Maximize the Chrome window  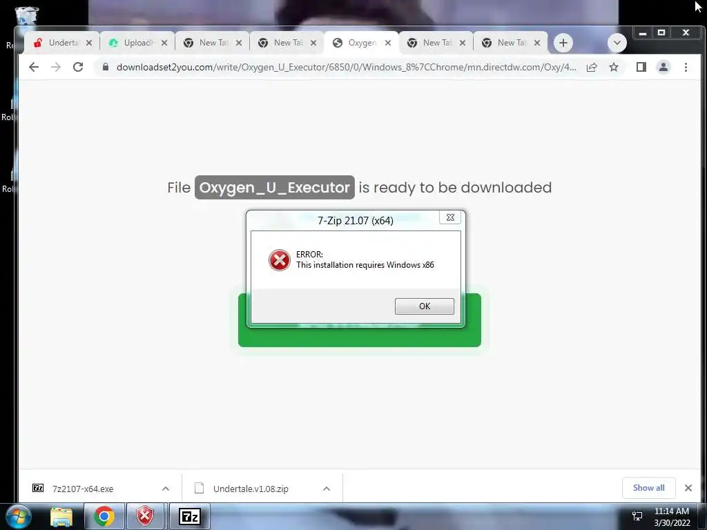[x=661, y=33]
